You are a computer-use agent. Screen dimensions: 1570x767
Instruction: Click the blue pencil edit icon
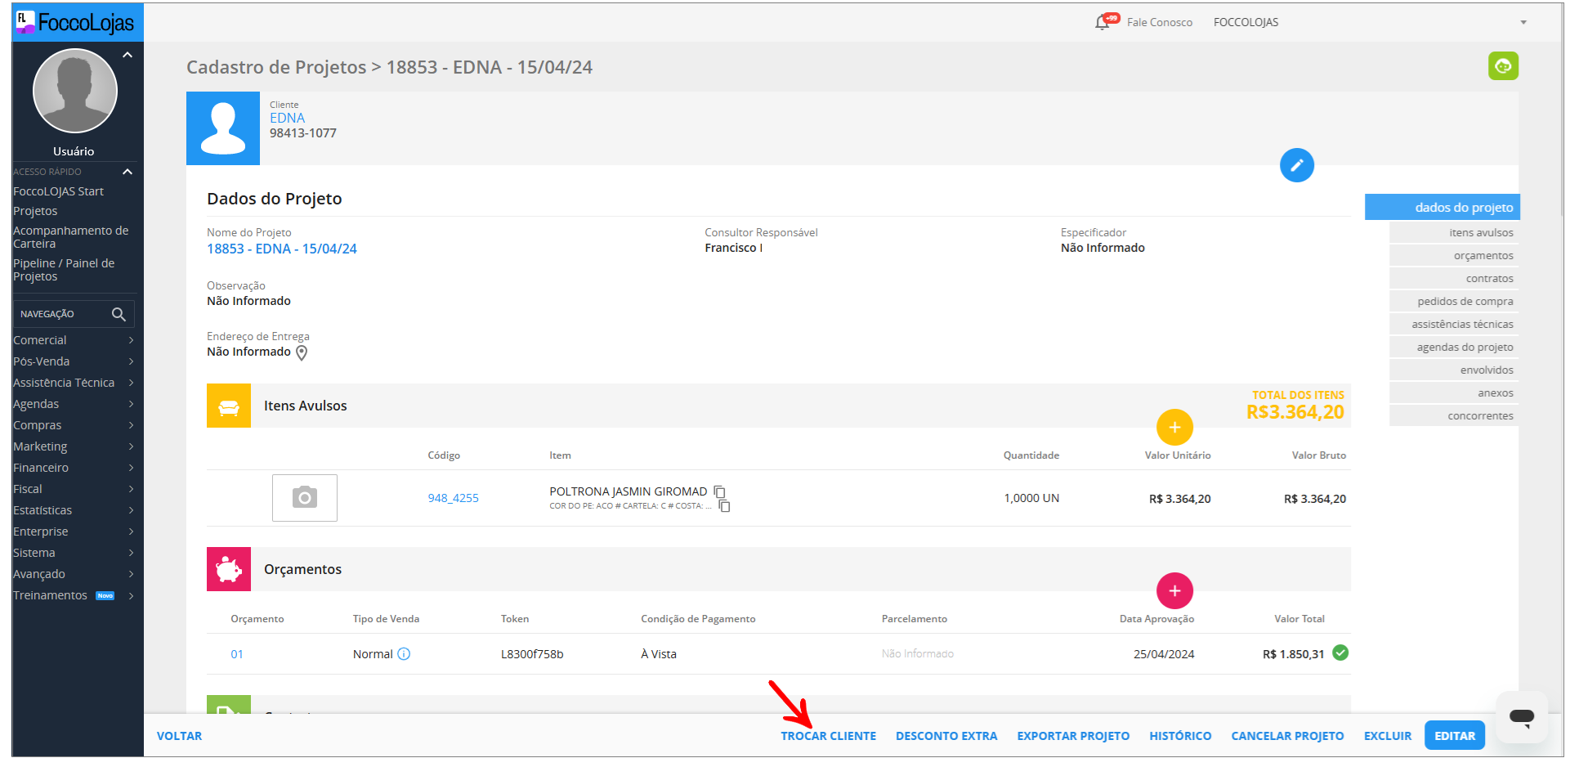click(1296, 165)
